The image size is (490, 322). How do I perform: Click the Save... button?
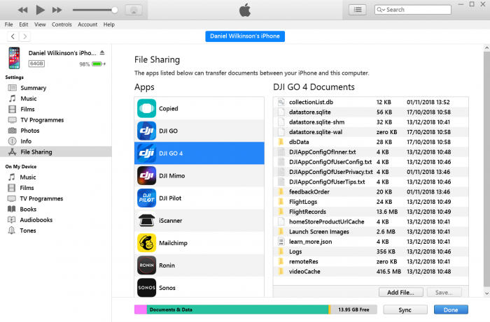(444, 293)
